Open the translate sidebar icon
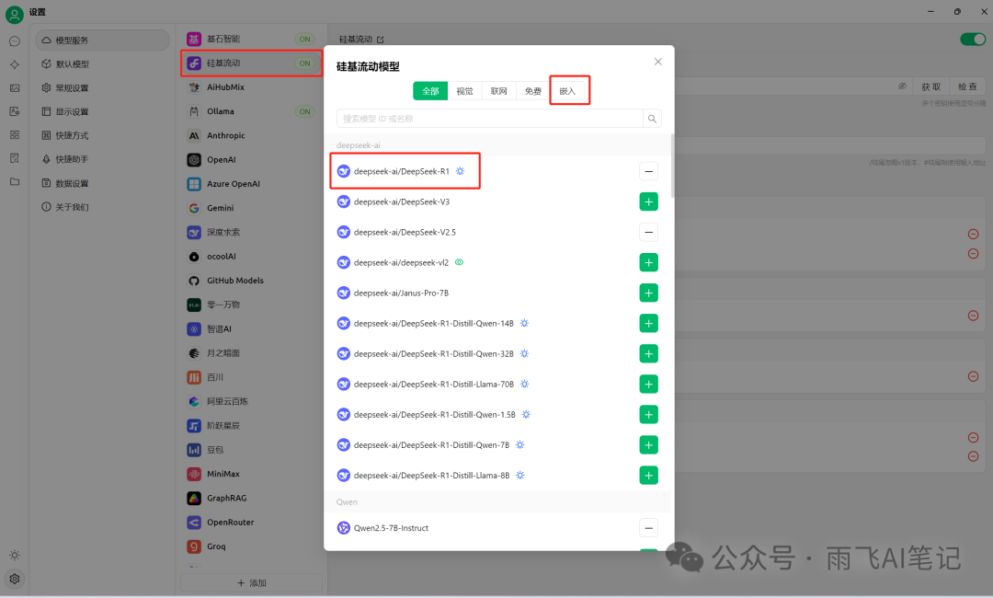993x598 pixels. pyautogui.click(x=15, y=111)
